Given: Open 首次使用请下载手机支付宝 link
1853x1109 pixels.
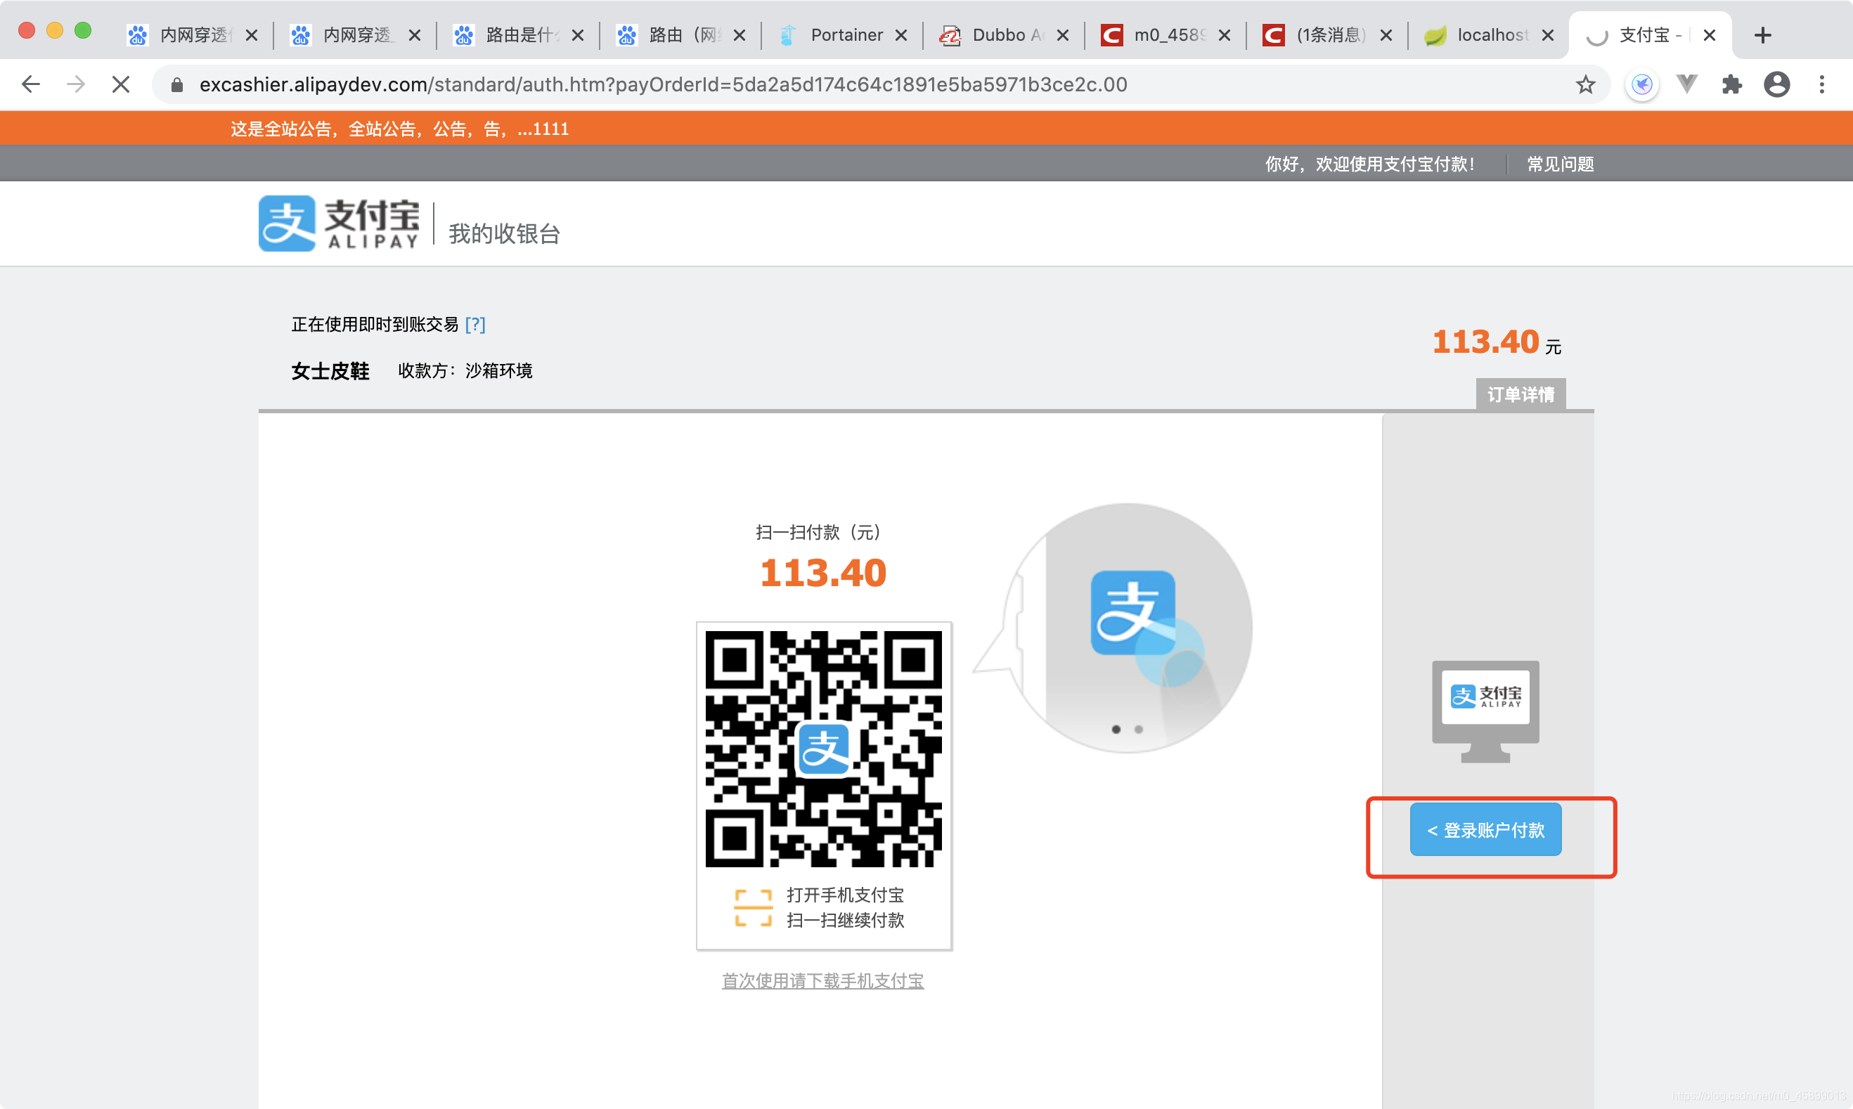Looking at the screenshot, I should [822, 980].
